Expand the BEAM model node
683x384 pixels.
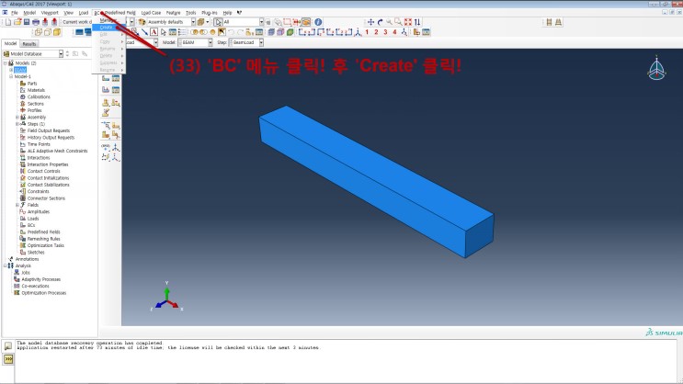[11, 69]
